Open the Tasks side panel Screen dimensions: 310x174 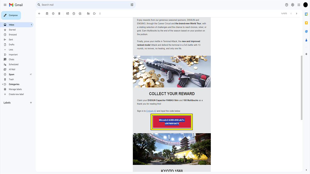(306, 31)
